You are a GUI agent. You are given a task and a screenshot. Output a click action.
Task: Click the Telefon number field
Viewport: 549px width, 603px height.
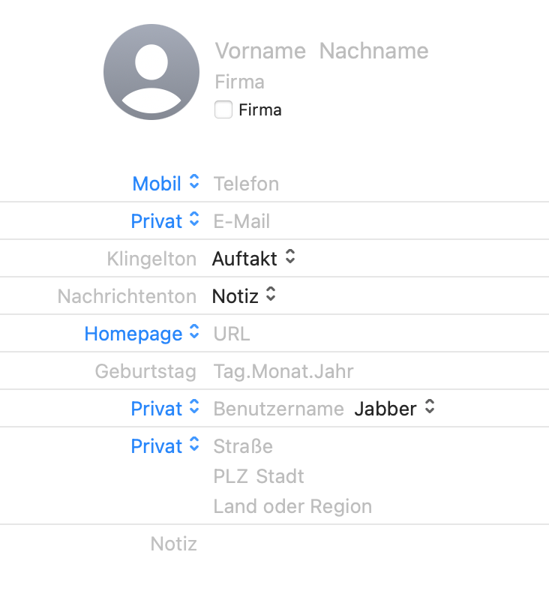click(x=246, y=184)
